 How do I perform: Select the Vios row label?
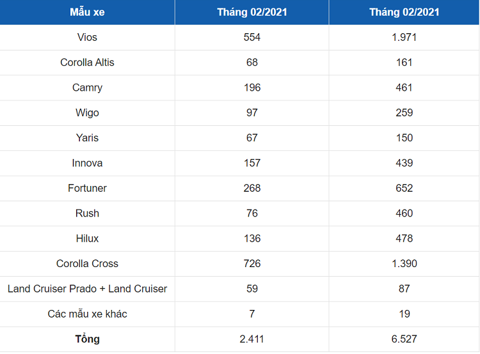click(x=87, y=37)
